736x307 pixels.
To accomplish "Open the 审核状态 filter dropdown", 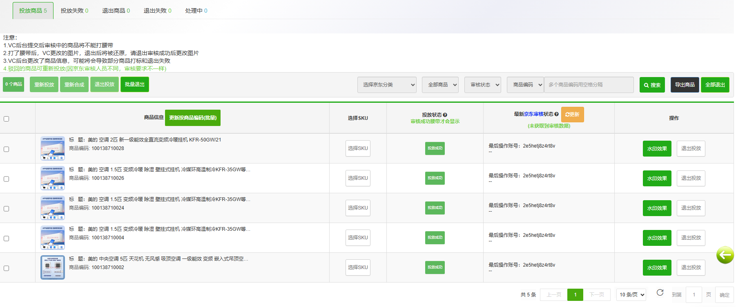I will [482, 85].
